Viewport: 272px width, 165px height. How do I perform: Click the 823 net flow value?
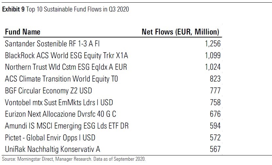point(215,79)
